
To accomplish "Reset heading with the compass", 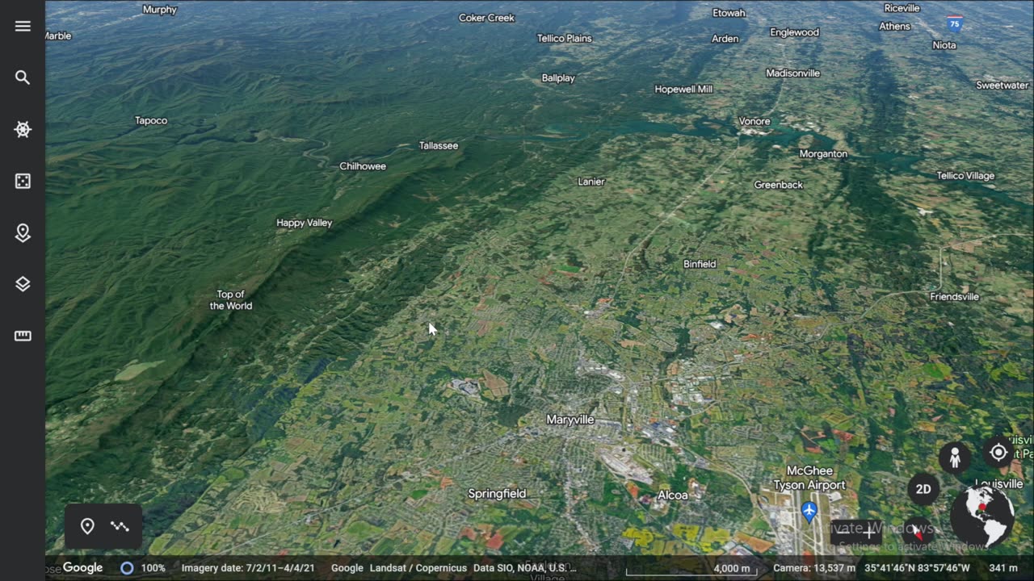I will (919, 531).
